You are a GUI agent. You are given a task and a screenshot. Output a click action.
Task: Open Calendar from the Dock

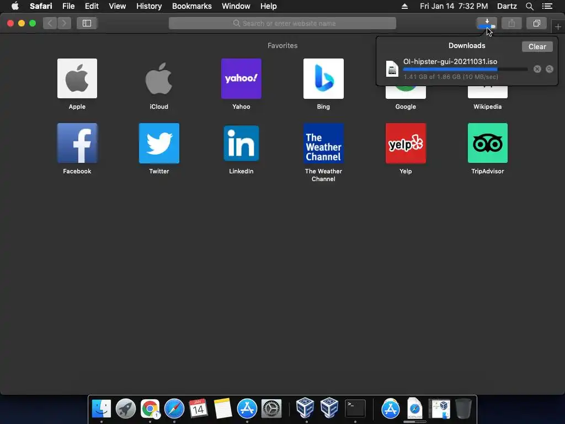[199, 409]
